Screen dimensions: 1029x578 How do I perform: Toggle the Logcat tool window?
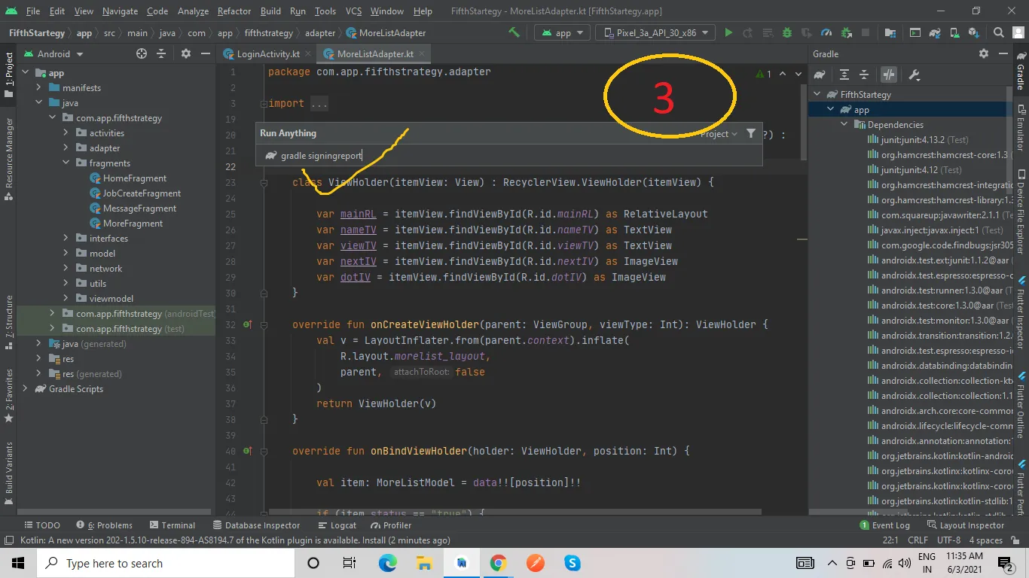pos(337,525)
